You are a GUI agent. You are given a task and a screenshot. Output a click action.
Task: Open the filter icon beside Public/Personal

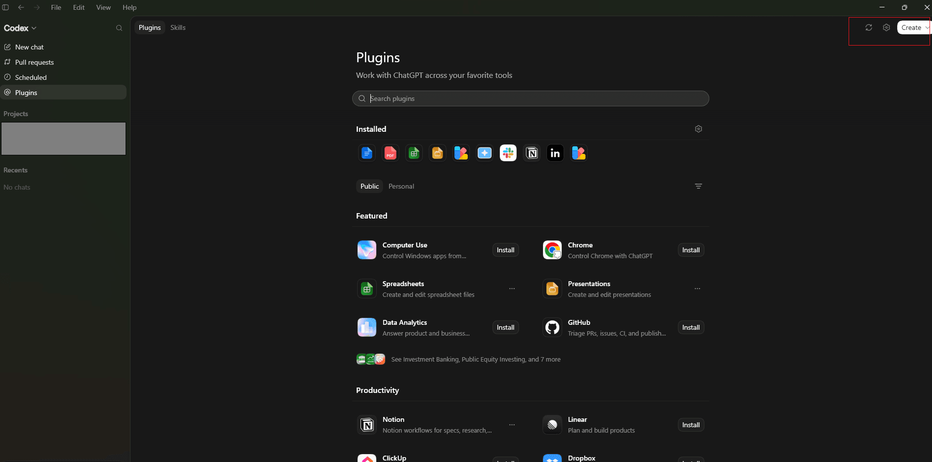point(699,186)
